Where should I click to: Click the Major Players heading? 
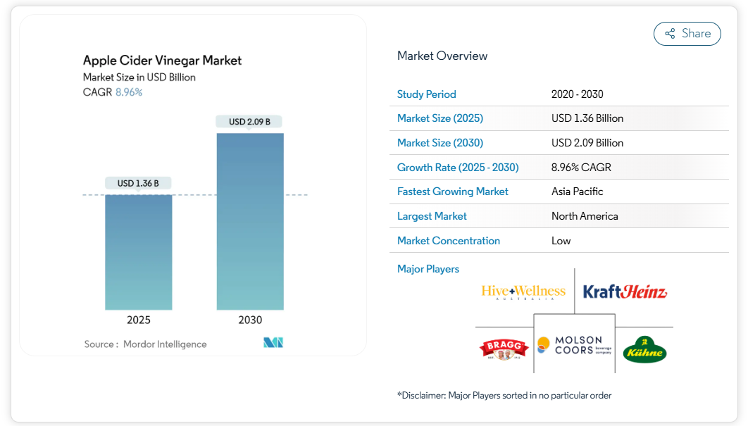428,269
